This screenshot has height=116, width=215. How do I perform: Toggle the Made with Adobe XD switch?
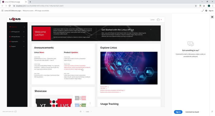(15, 111)
